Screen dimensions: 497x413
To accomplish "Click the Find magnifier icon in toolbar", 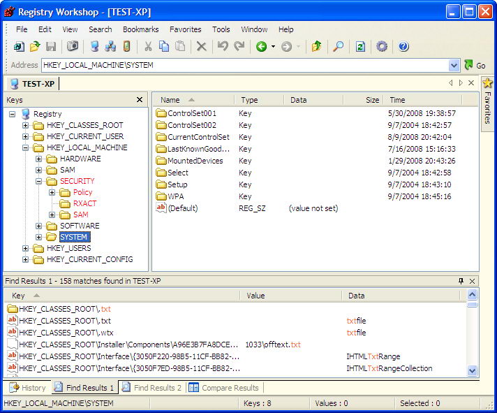I will point(338,47).
